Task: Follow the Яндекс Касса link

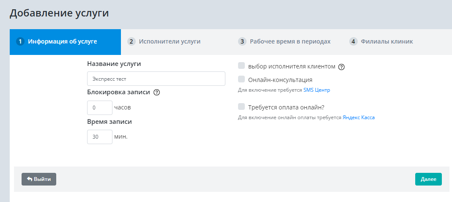Action: click(359, 118)
